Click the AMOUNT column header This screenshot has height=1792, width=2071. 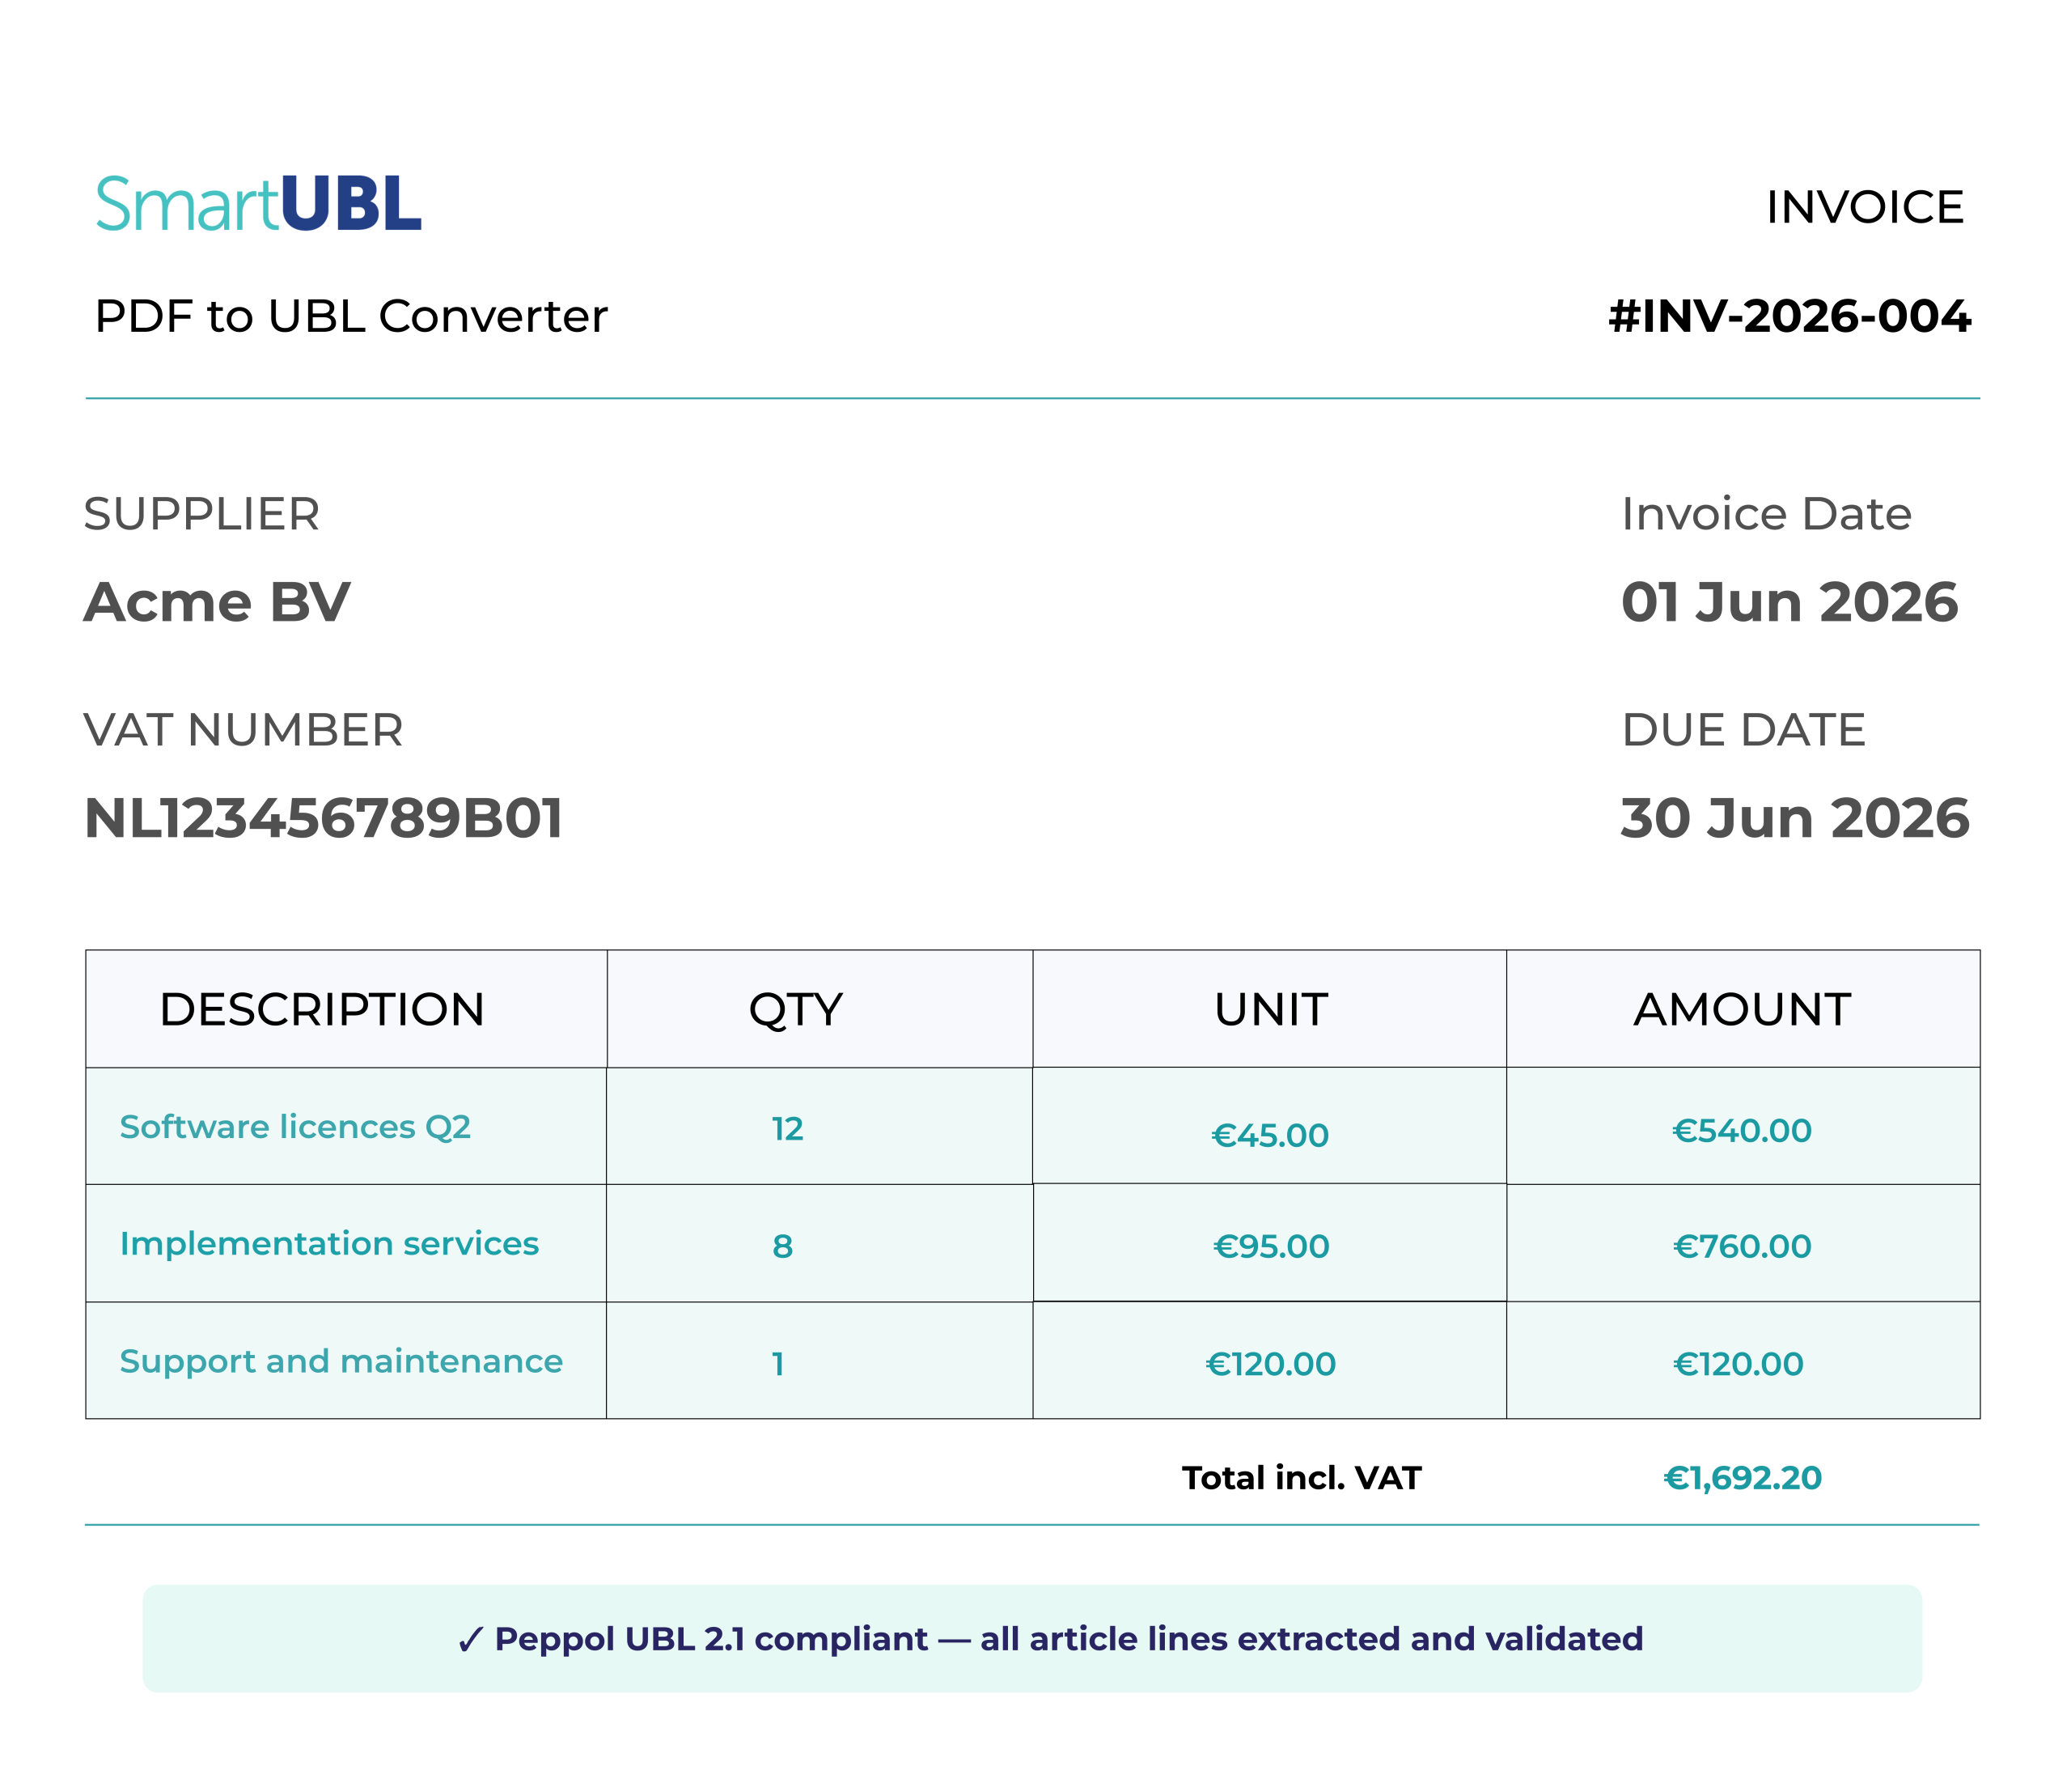point(1743,1009)
